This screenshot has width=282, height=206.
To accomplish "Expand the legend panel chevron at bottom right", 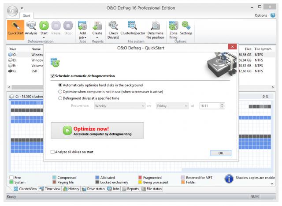I will click(x=272, y=184).
